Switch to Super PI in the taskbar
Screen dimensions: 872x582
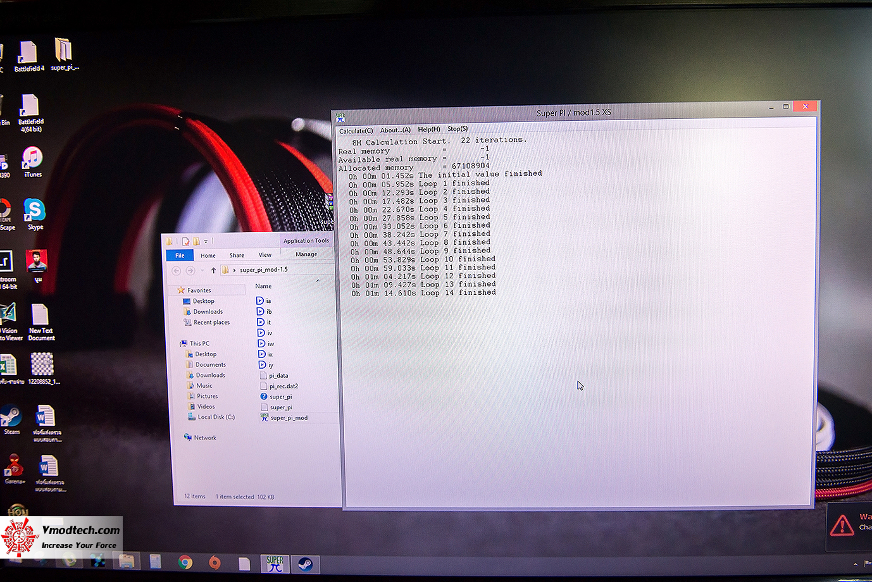tap(275, 563)
